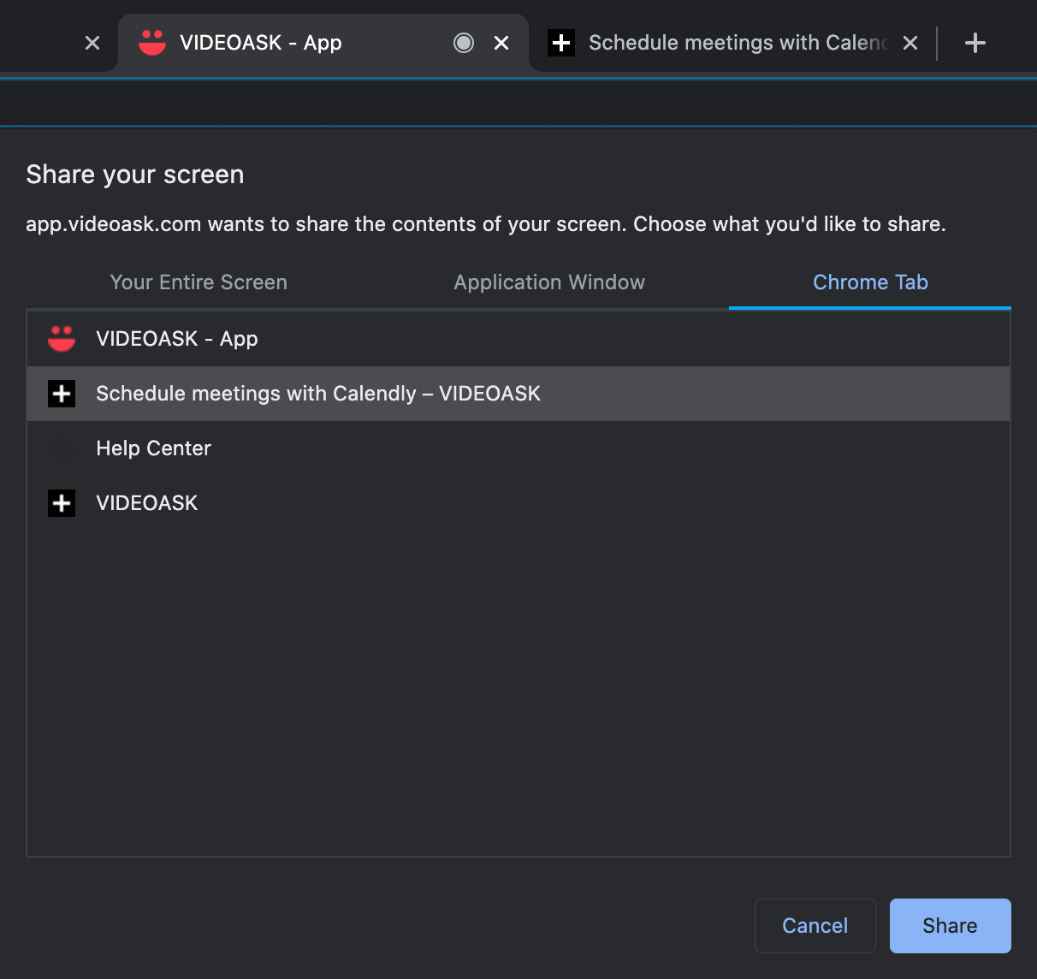1037x979 pixels.
Task: Pick the Help Center tab entry
Action: click(x=518, y=448)
